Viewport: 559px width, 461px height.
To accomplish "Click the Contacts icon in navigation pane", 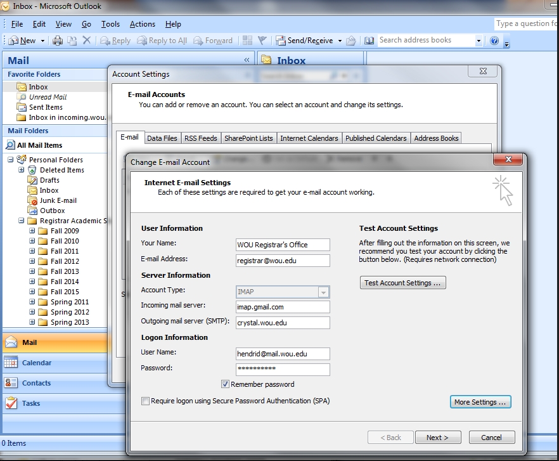I will pos(11,383).
